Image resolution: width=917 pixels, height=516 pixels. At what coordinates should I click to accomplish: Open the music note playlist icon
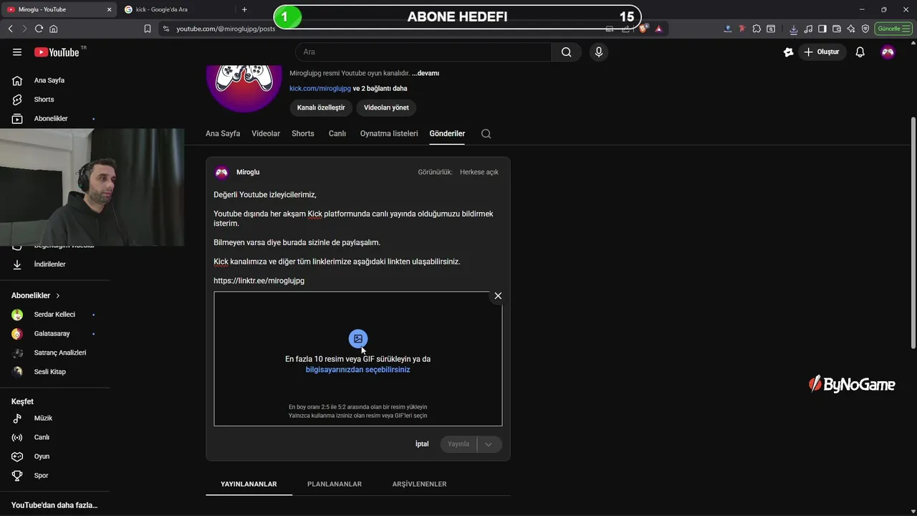808,29
